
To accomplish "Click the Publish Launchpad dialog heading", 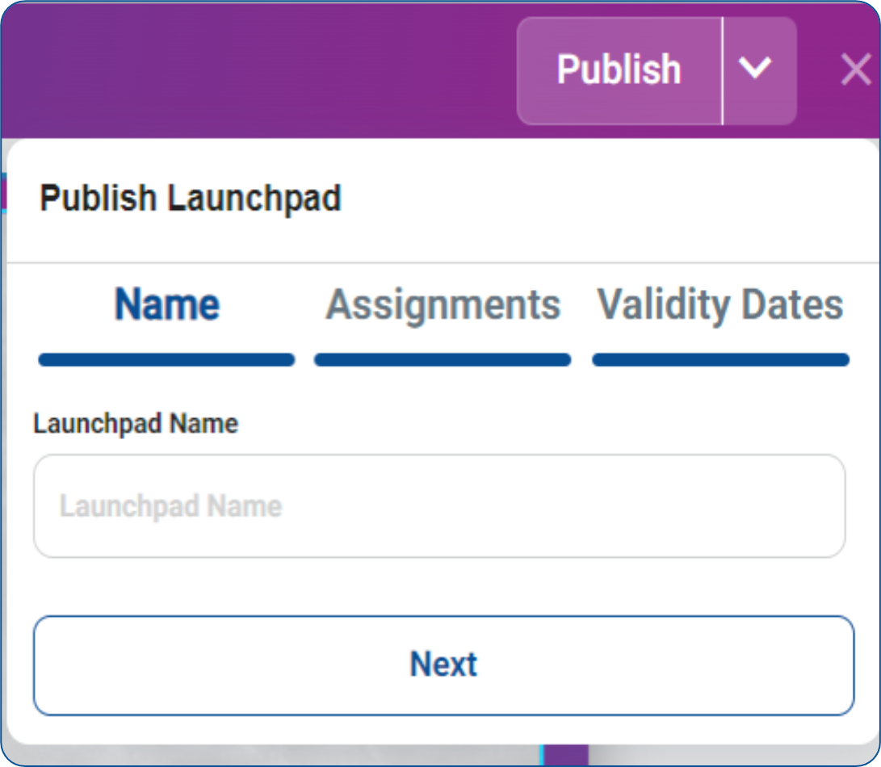I will point(191,199).
